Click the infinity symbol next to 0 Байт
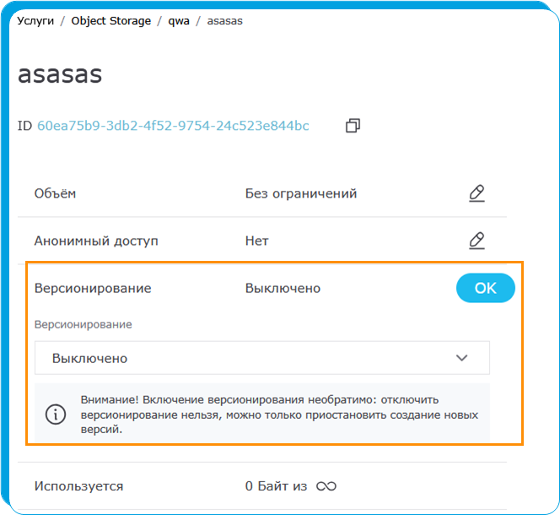Image resolution: width=560 pixels, height=515 pixels. (326, 486)
